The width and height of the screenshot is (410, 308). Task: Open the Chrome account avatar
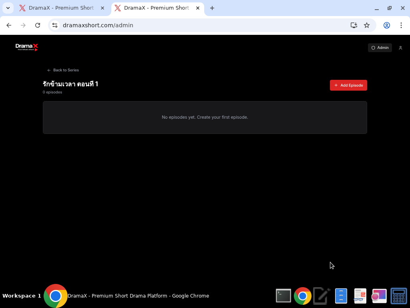386,25
